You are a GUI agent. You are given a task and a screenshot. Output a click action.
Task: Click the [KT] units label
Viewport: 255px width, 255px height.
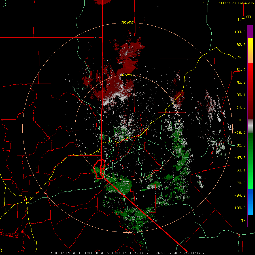pos(242,20)
